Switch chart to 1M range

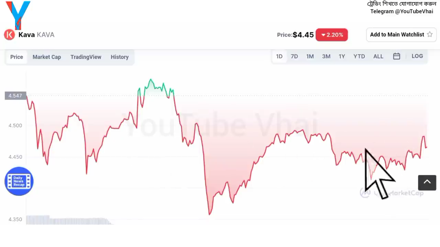pyautogui.click(x=310, y=56)
